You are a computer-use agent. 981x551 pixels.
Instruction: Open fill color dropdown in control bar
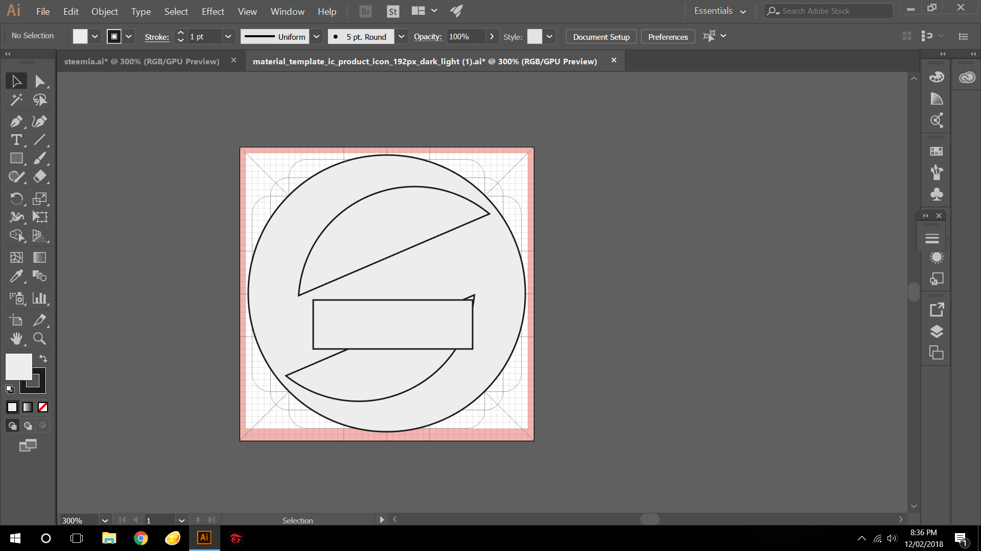pyautogui.click(x=95, y=36)
